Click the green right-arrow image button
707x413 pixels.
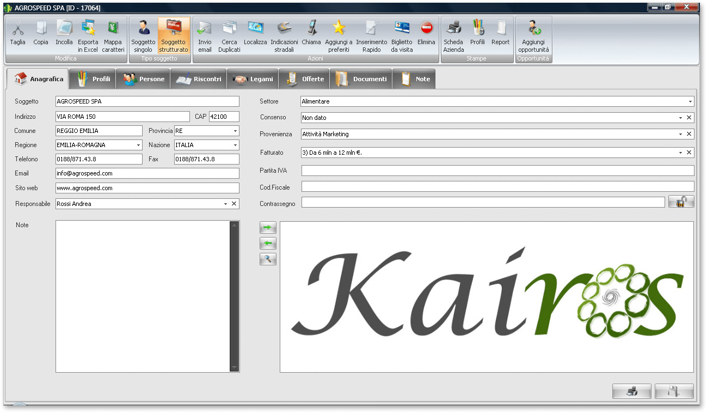pos(268,228)
